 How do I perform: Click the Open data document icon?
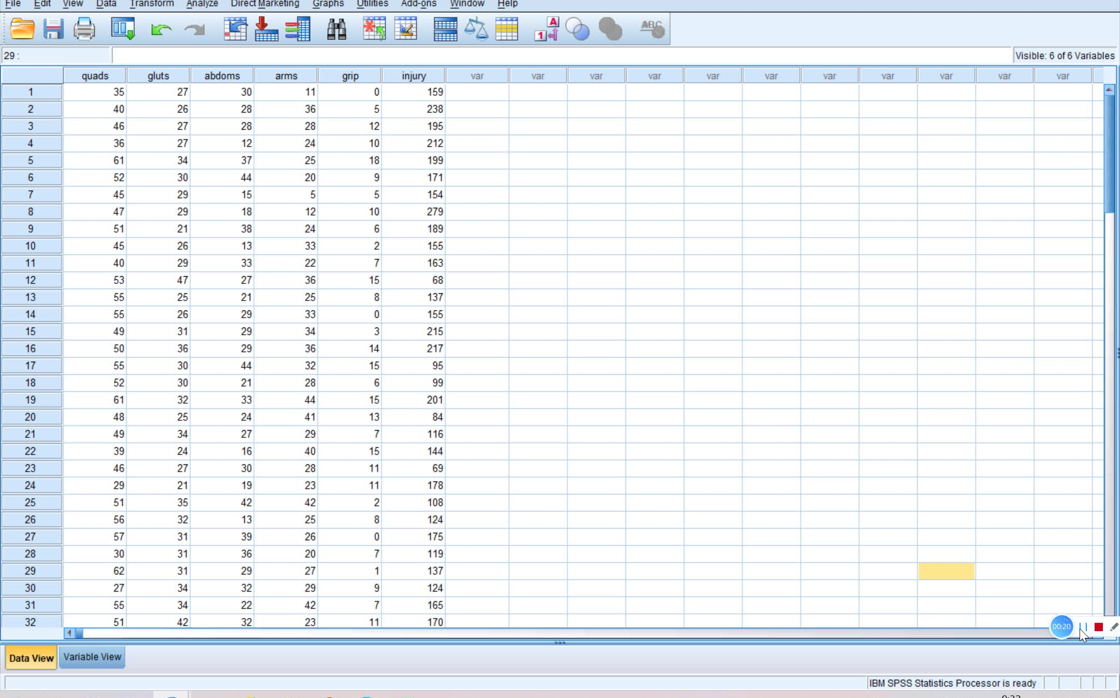pos(22,29)
